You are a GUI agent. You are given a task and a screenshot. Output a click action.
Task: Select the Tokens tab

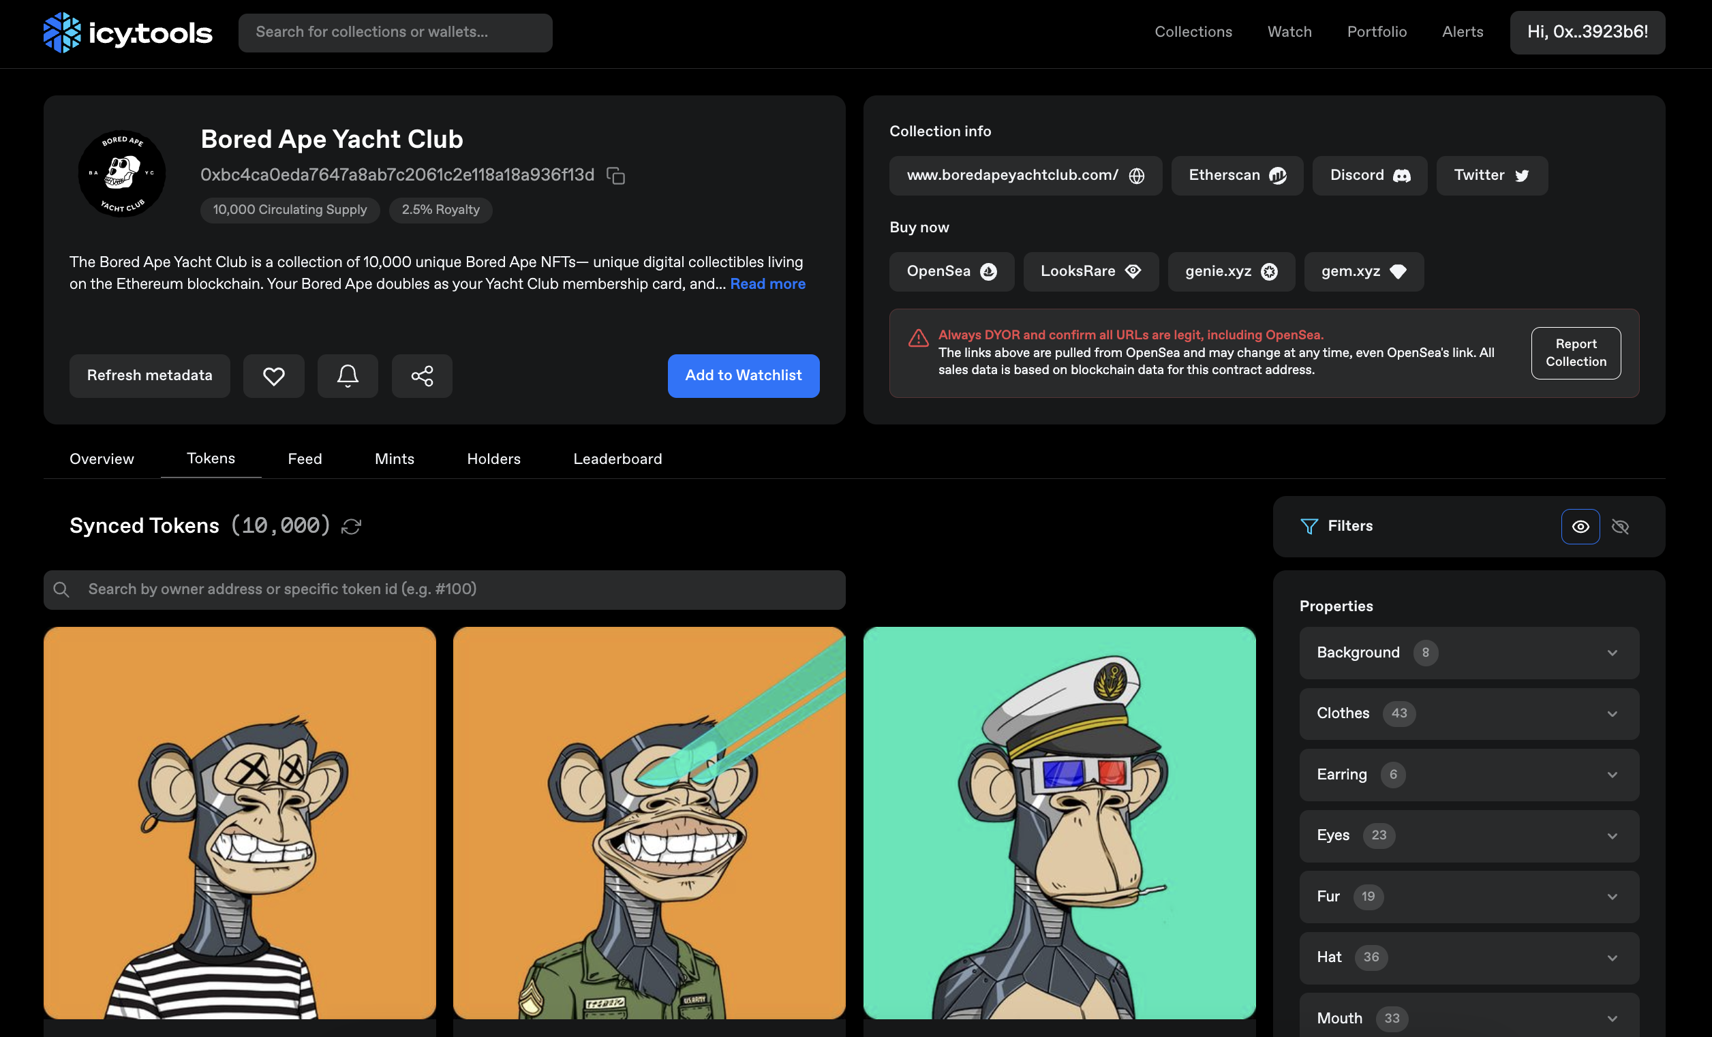point(211,459)
